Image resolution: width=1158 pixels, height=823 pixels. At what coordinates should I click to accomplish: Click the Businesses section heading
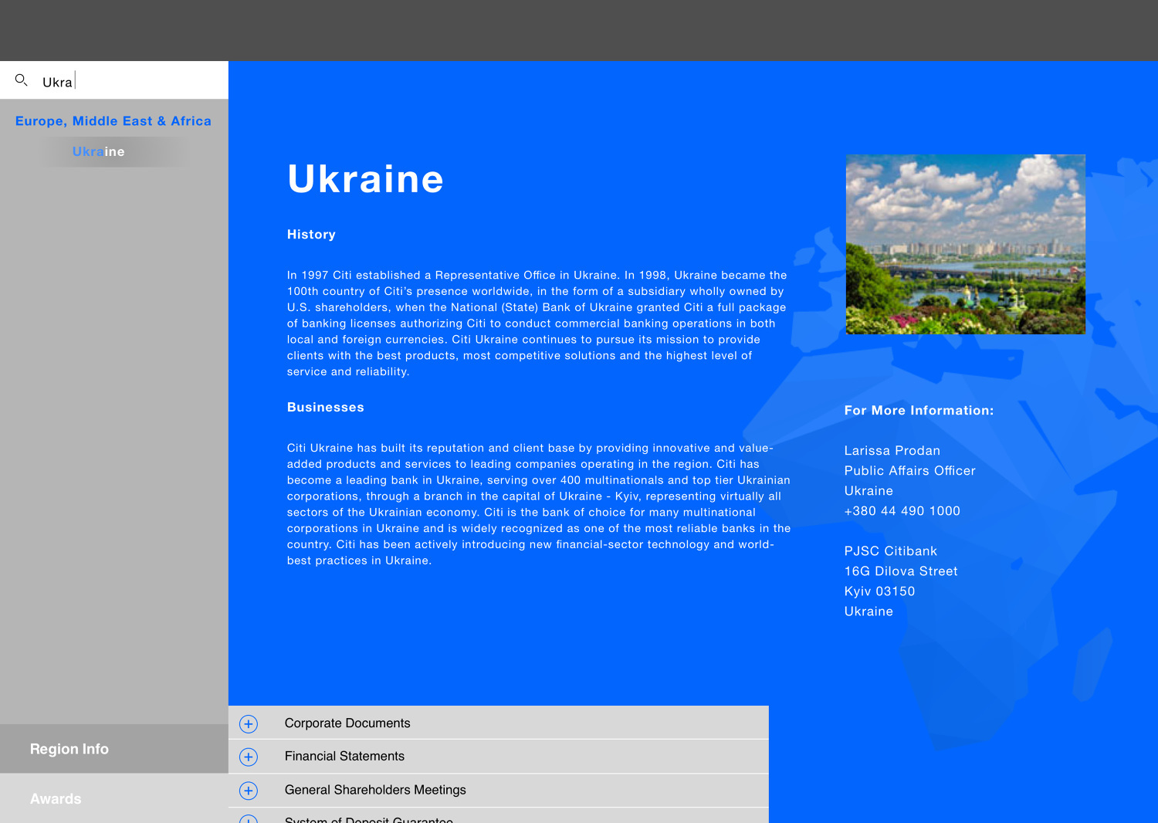point(326,408)
